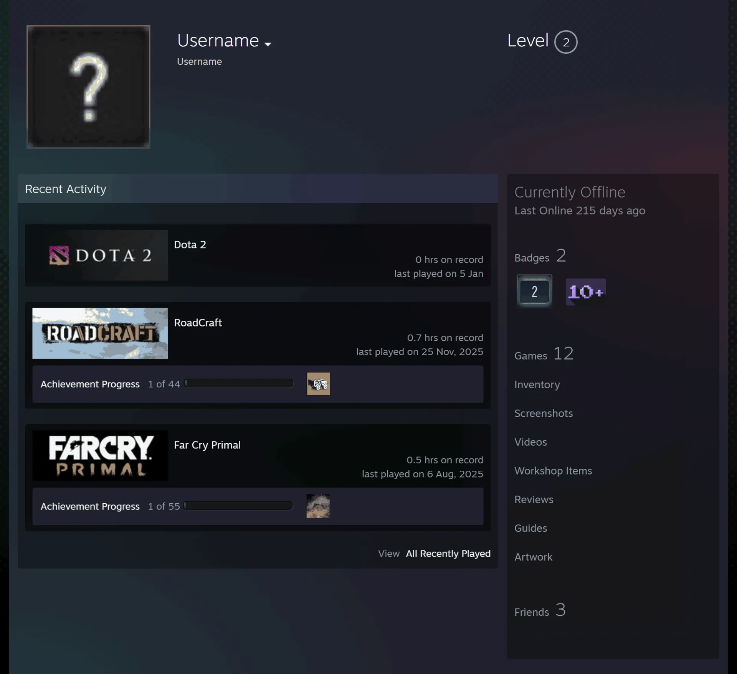Open the Friends 3 link

pyautogui.click(x=540, y=610)
